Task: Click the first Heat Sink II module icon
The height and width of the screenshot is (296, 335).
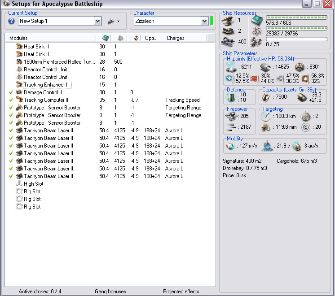Action: click(19, 46)
